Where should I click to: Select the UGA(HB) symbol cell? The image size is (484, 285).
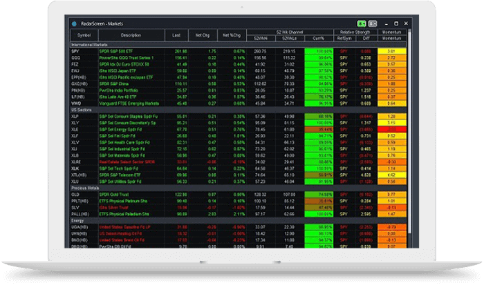(84, 227)
